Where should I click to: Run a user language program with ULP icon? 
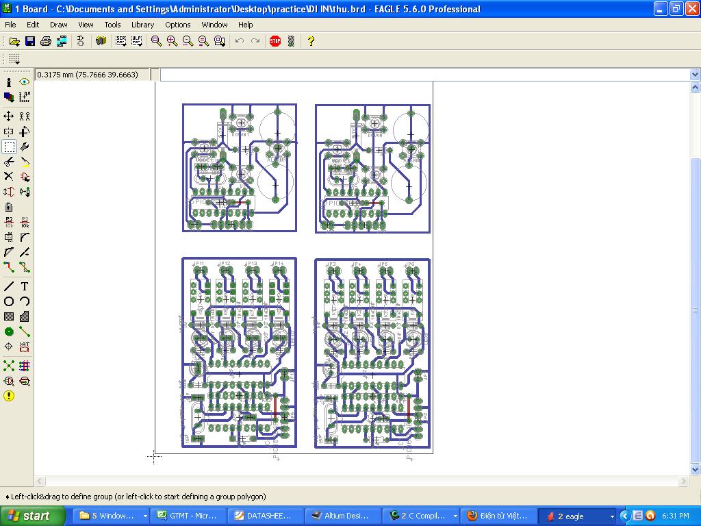[136, 42]
